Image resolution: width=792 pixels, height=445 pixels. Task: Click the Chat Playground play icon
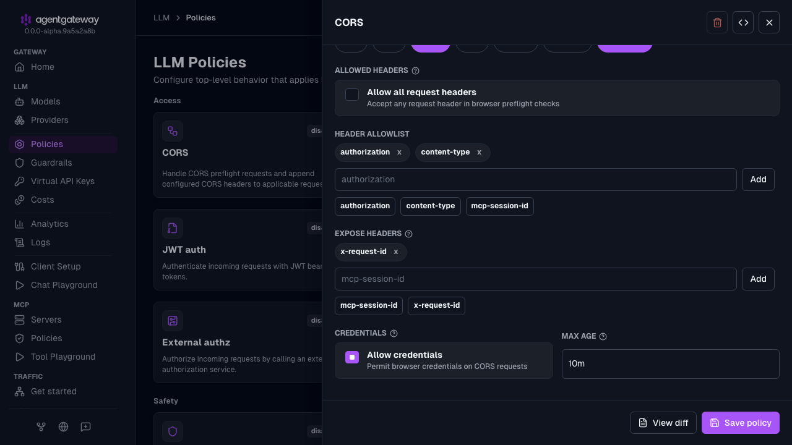(20, 285)
